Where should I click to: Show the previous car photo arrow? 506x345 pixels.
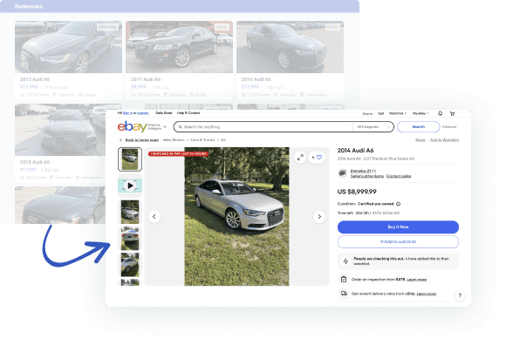(154, 216)
